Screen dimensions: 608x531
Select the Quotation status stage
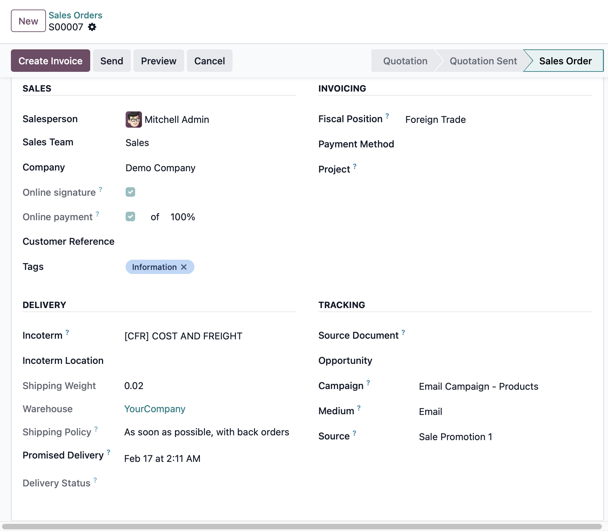pyautogui.click(x=405, y=61)
